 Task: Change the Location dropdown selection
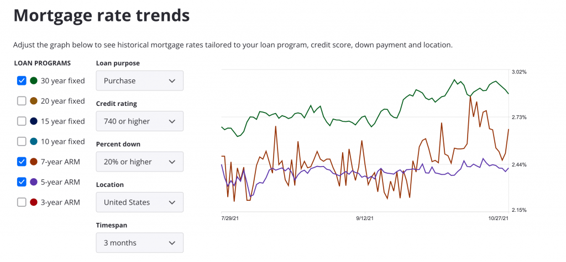point(139,202)
